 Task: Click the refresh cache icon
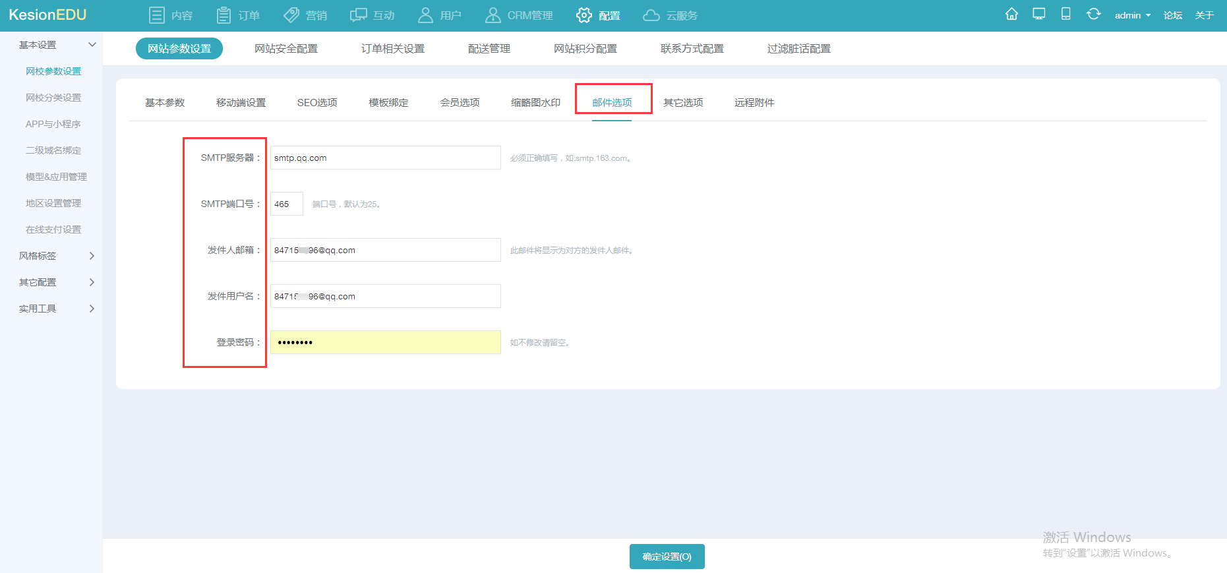point(1093,15)
